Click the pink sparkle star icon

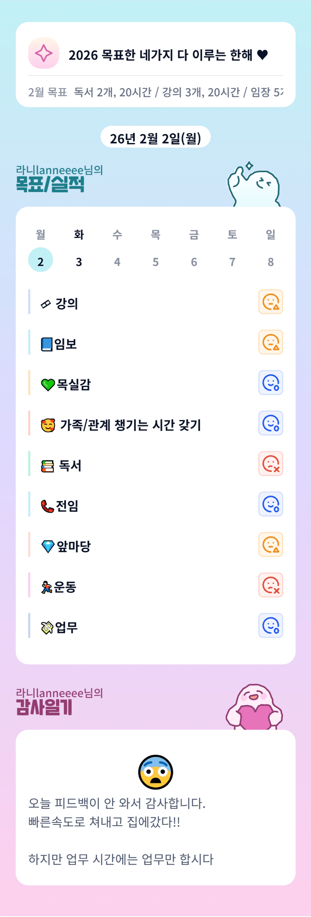[44, 53]
